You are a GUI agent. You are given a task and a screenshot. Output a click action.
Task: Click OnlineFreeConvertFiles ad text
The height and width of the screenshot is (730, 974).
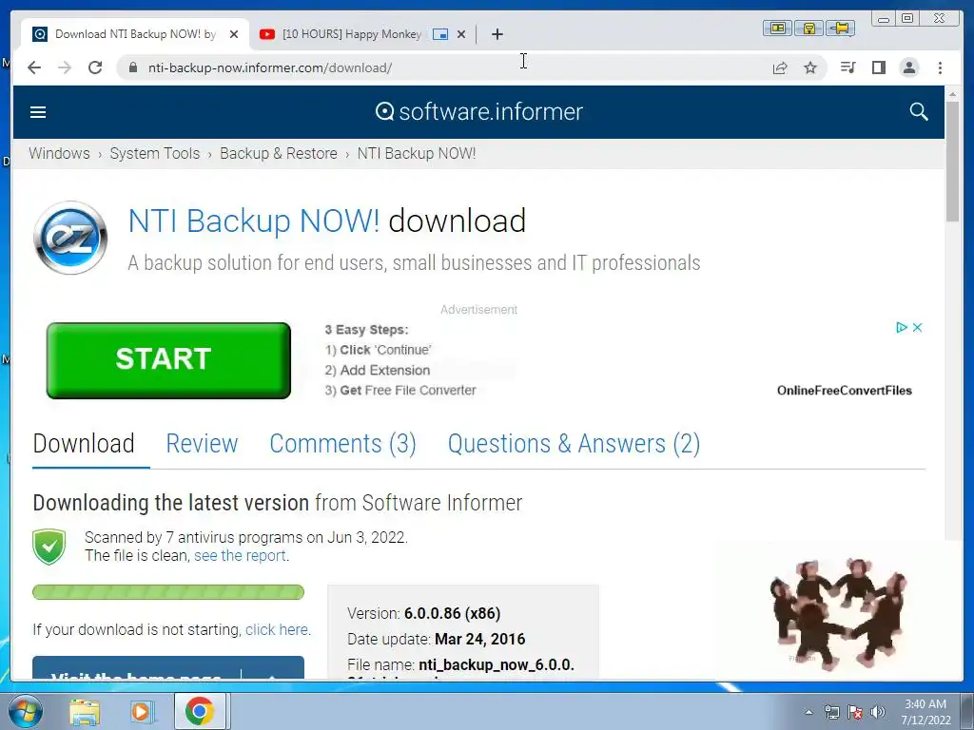[x=845, y=391]
